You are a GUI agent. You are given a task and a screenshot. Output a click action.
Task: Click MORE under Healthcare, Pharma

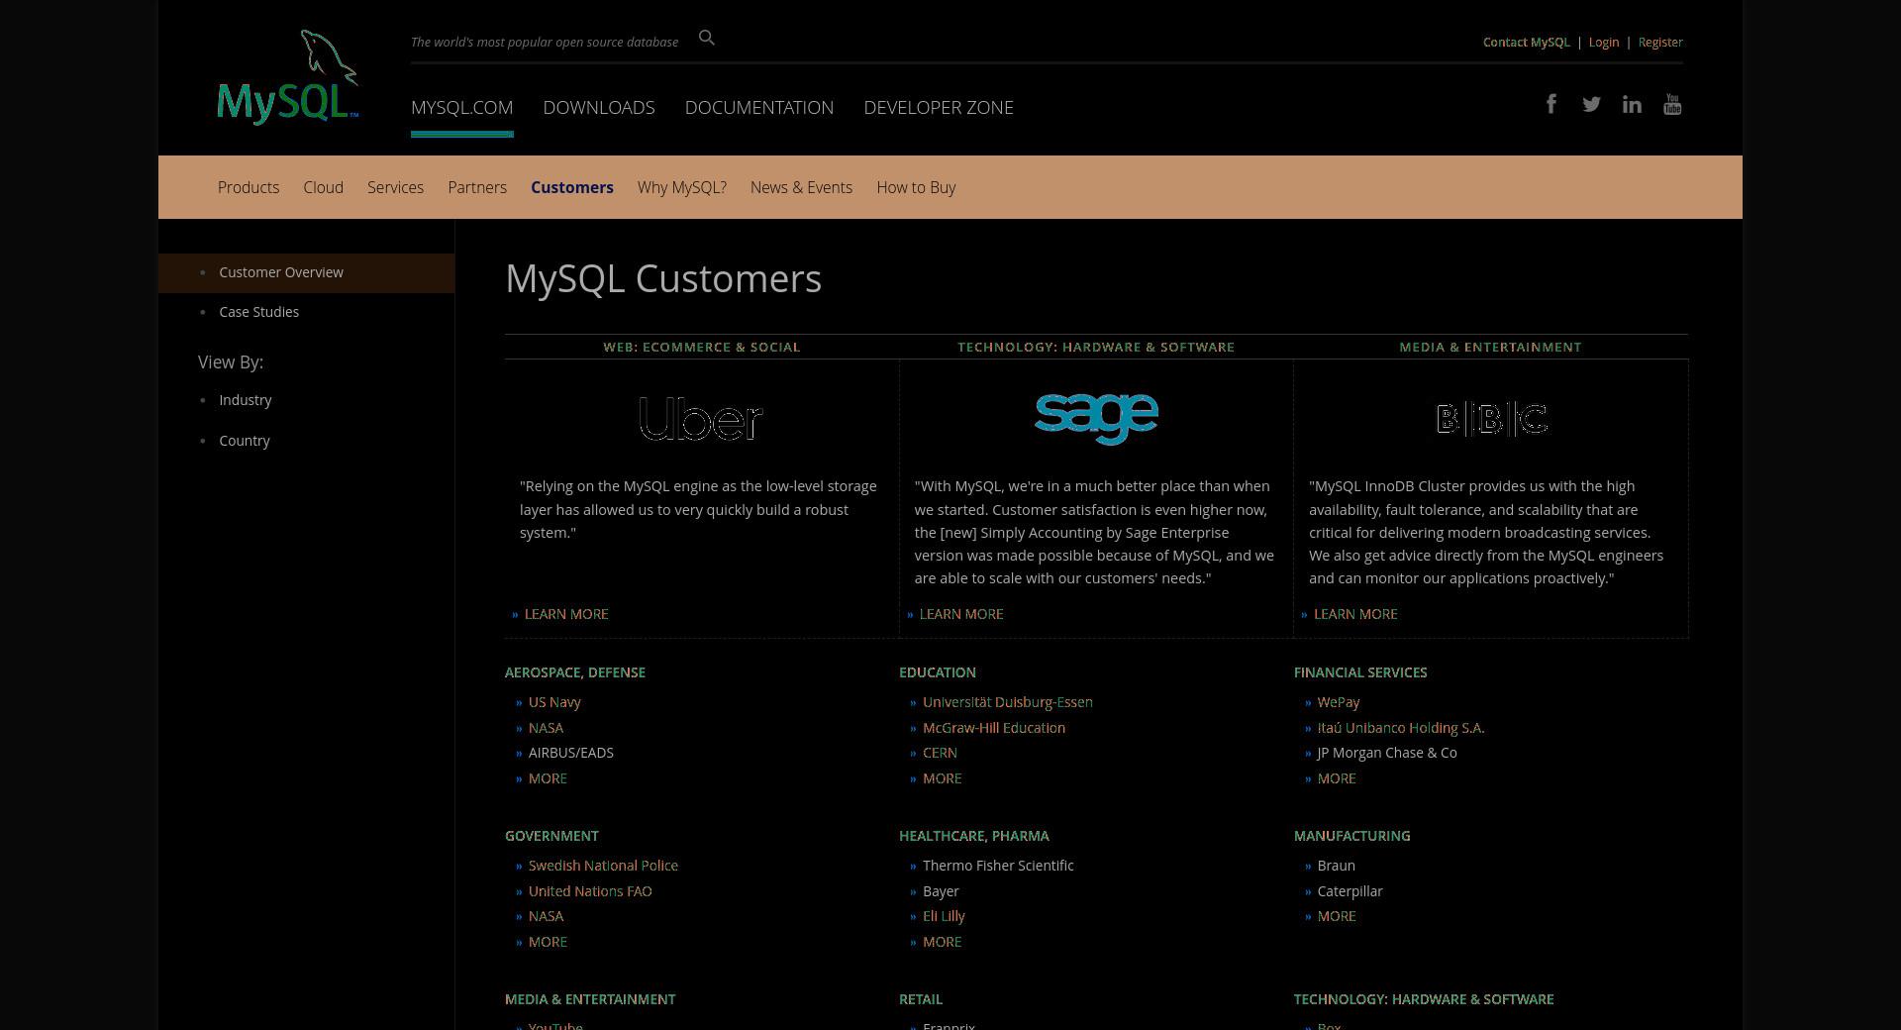[x=942, y=942]
